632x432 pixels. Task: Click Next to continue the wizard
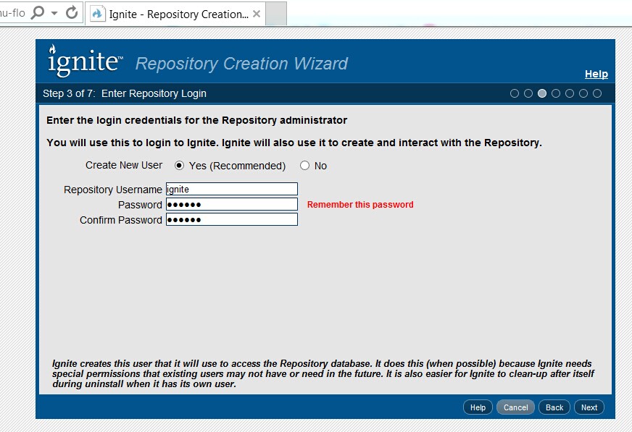[589, 407]
